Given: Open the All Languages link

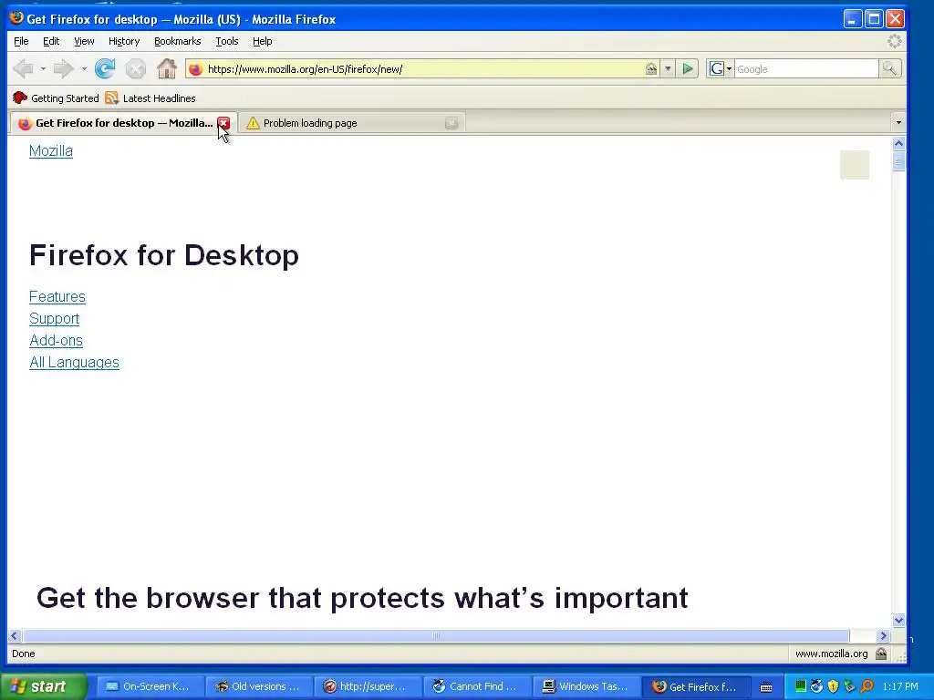Looking at the screenshot, I should pyautogui.click(x=75, y=363).
